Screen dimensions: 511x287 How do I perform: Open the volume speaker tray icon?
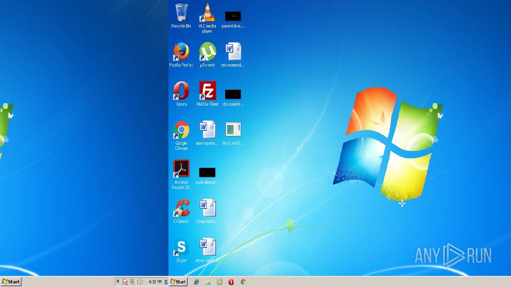click(x=140, y=282)
